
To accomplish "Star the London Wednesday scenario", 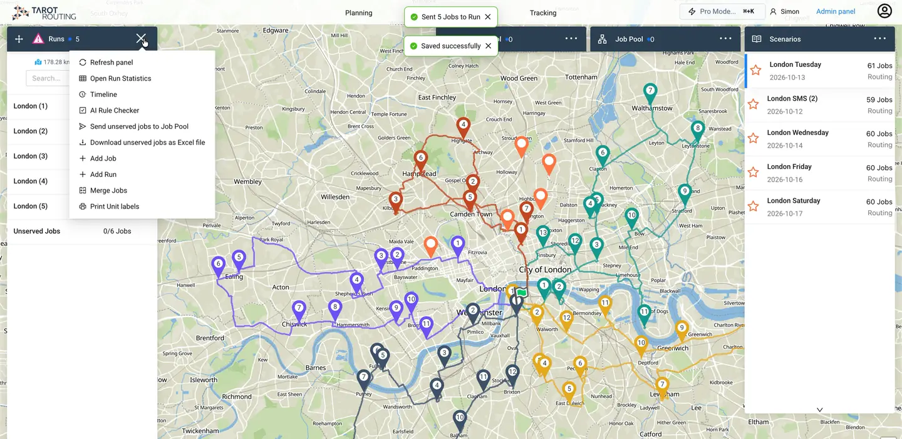I will (754, 138).
